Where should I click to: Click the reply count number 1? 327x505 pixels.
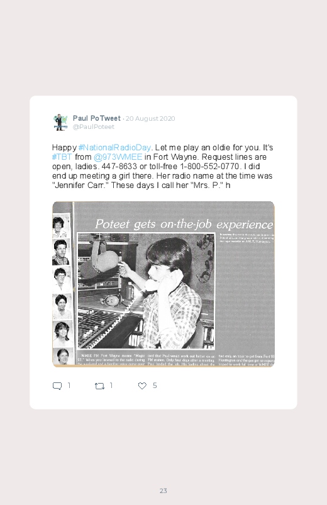pos(69,386)
